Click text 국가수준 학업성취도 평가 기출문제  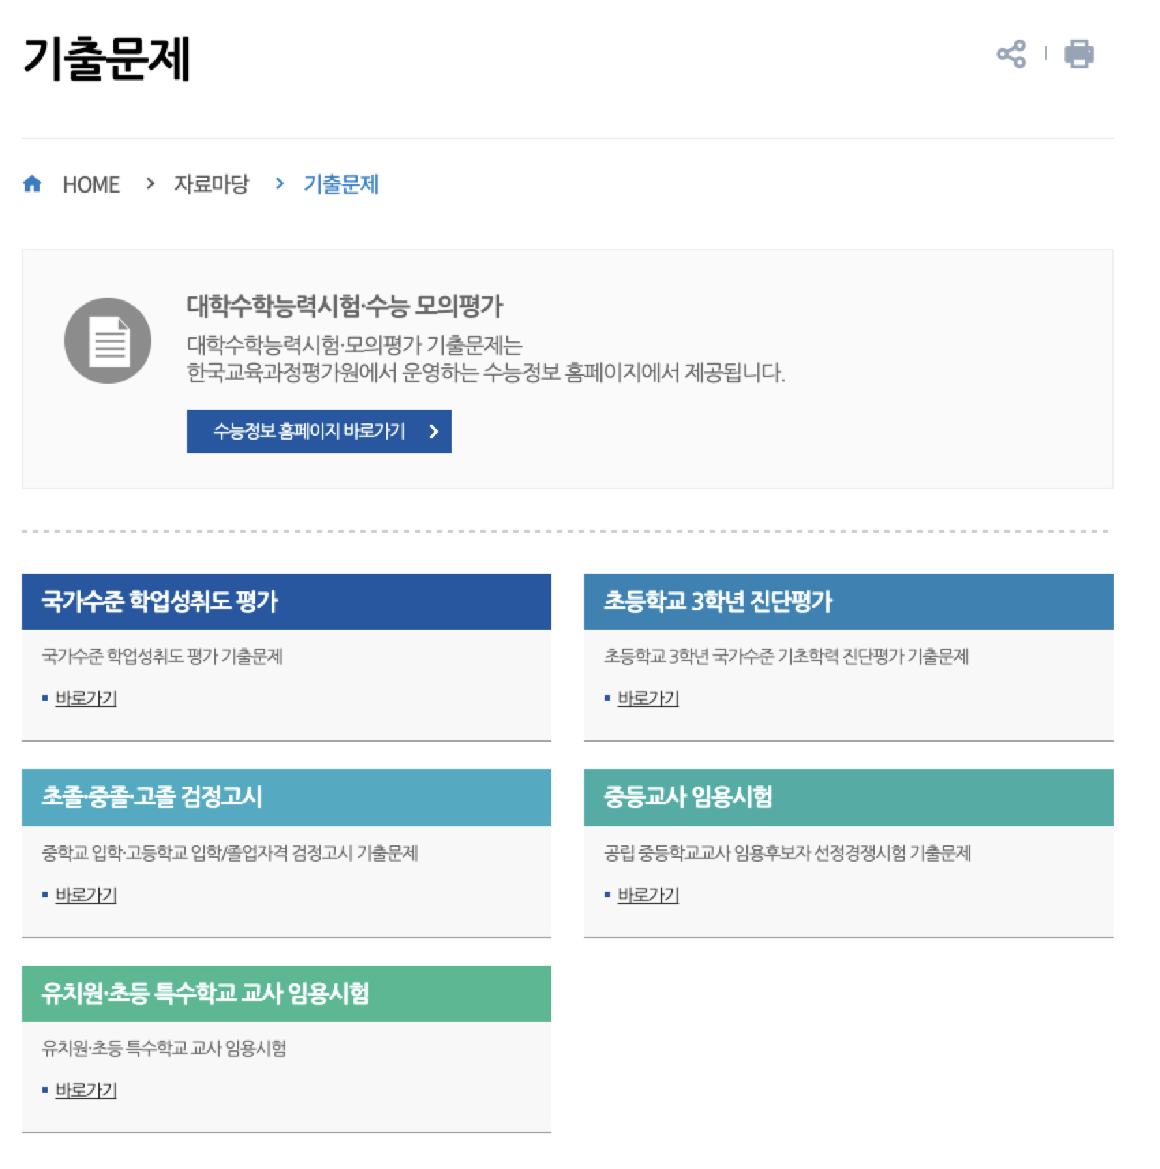click(x=162, y=656)
